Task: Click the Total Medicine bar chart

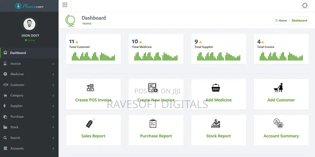Action: coord(156,56)
